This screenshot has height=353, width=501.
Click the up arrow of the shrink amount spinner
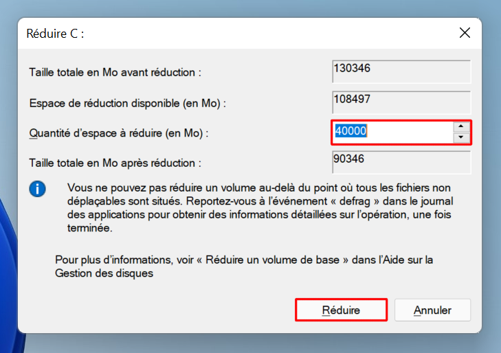[460, 126]
